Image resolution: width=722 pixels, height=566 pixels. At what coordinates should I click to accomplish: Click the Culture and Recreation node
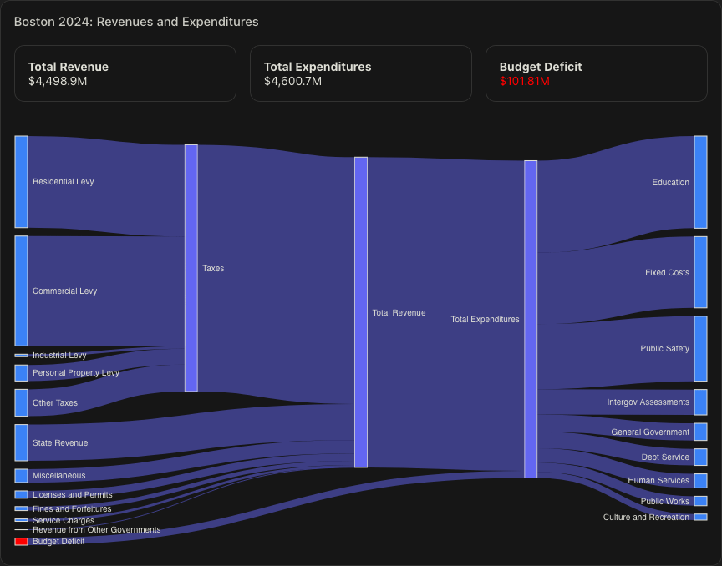coord(701,517)
